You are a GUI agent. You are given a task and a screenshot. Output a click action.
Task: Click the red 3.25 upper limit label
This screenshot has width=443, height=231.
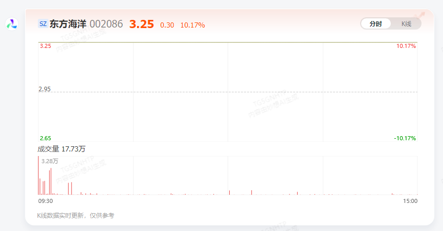45,46
